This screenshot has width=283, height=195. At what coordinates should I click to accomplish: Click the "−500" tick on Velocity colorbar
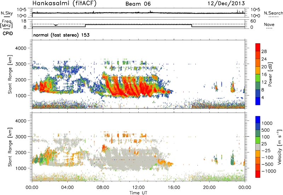tap(267, 164)
